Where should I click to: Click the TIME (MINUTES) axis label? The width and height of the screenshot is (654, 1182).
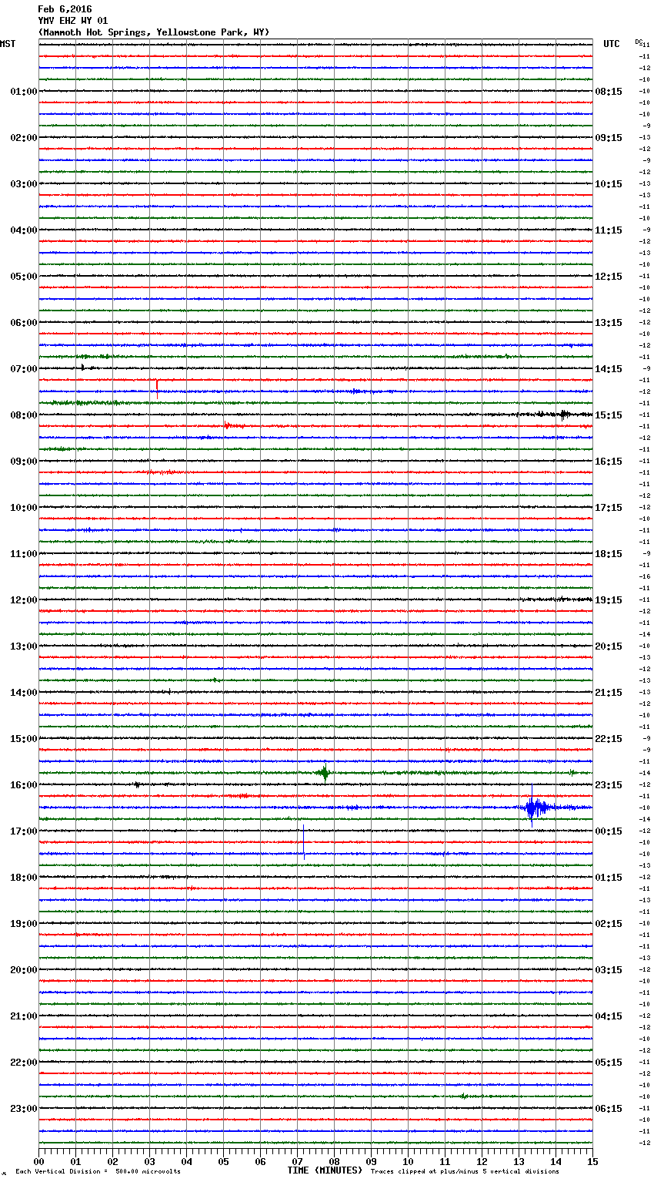325,1170
